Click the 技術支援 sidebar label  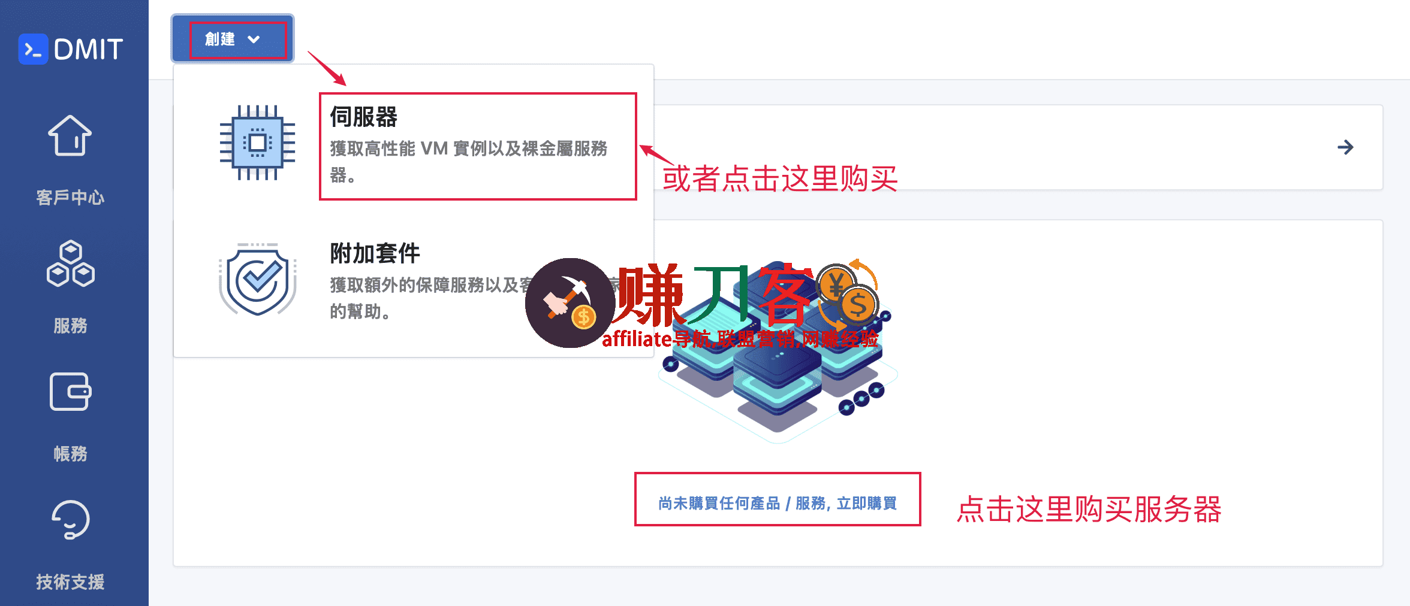point(70,581)
